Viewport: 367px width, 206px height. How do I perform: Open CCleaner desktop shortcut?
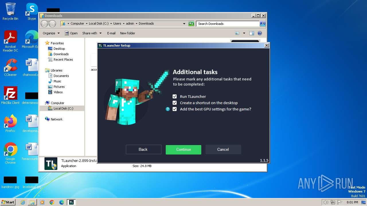pos(10,68)
